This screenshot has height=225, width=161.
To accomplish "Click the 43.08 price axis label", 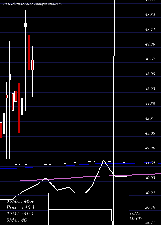I will pyautogui.click(x=150, y=133).
